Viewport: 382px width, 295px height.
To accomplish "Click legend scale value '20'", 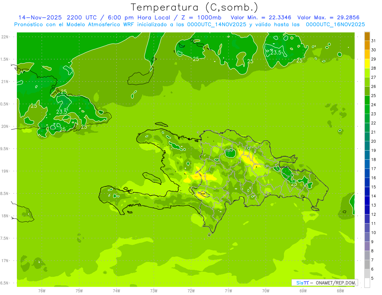I will point(373,141).
